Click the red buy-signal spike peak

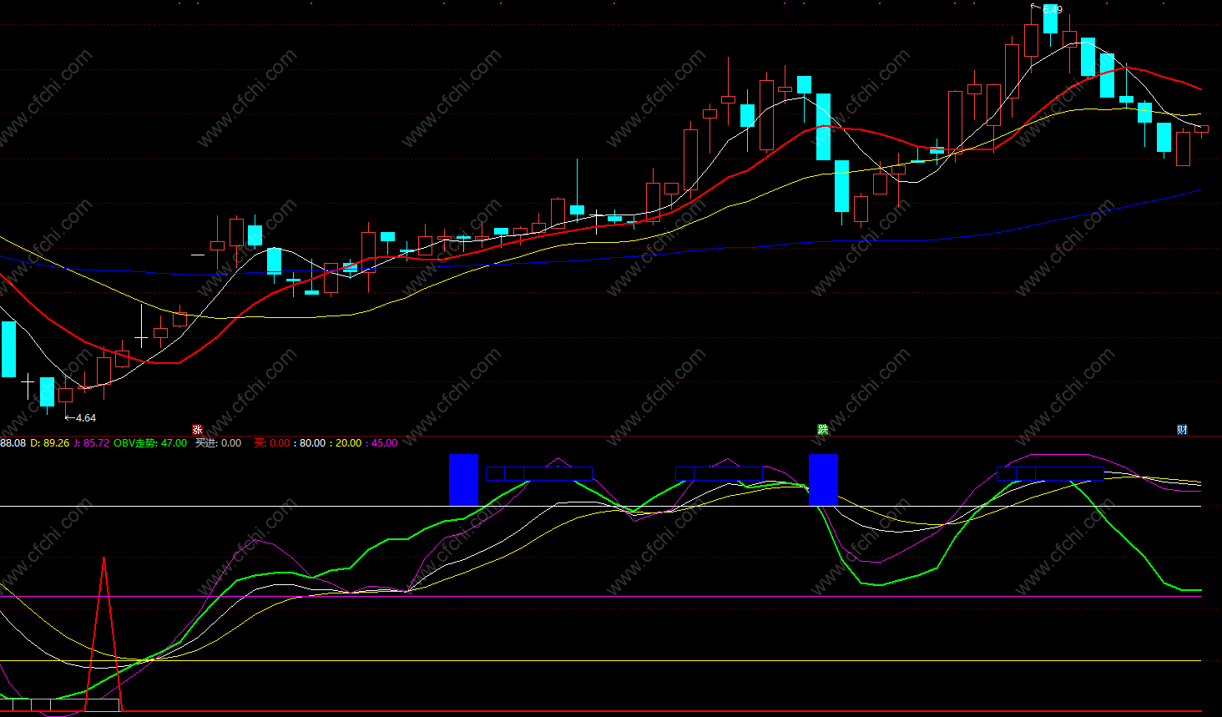click(x=104, y=559)
